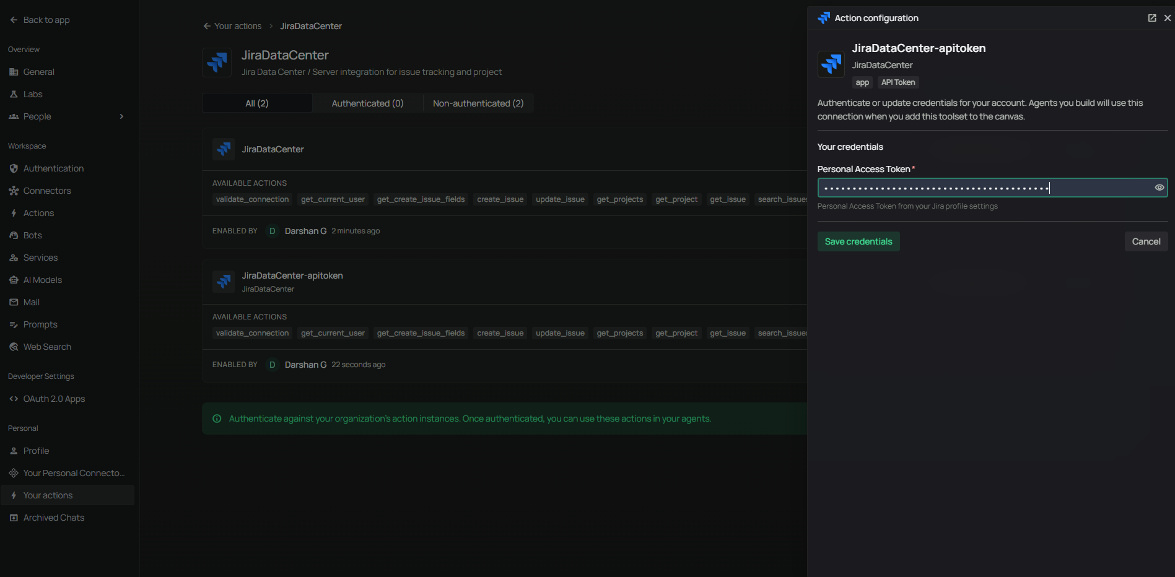Click the Action configuration Jira icon

click(824, 18)
